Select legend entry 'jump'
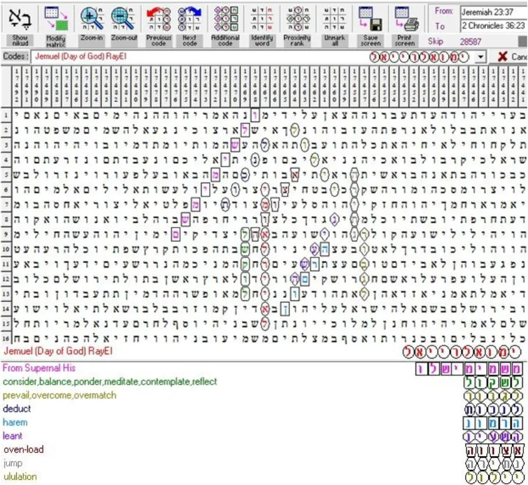Viewport: 528px width, 485px height. pos(13,463)
